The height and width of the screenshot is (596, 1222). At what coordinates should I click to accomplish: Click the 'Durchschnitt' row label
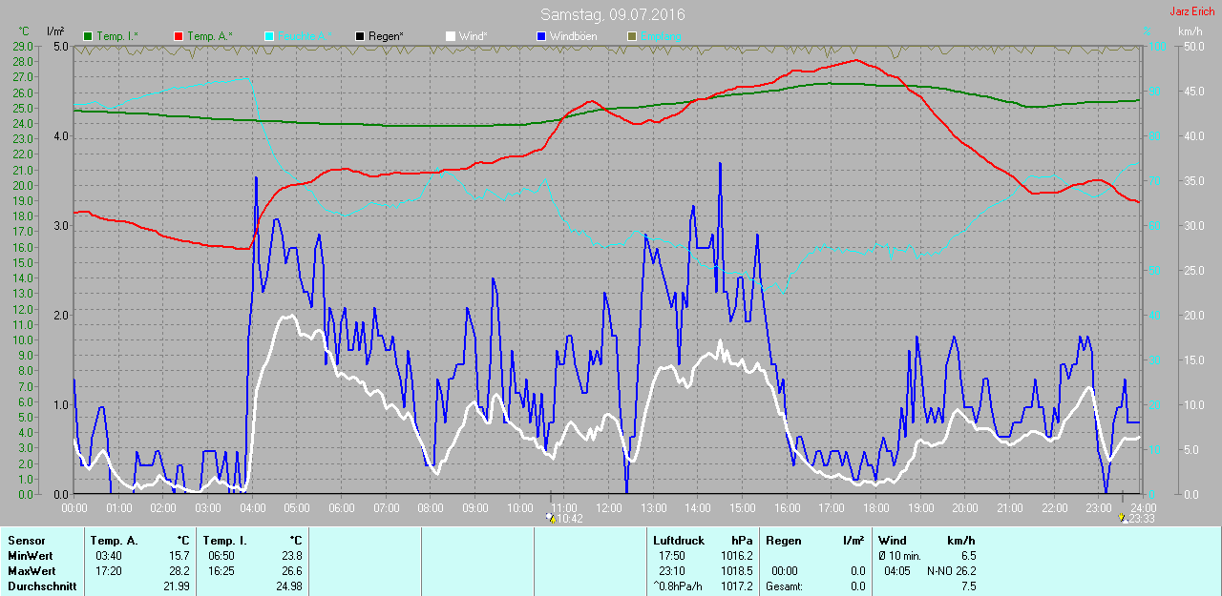coord(42,586)
